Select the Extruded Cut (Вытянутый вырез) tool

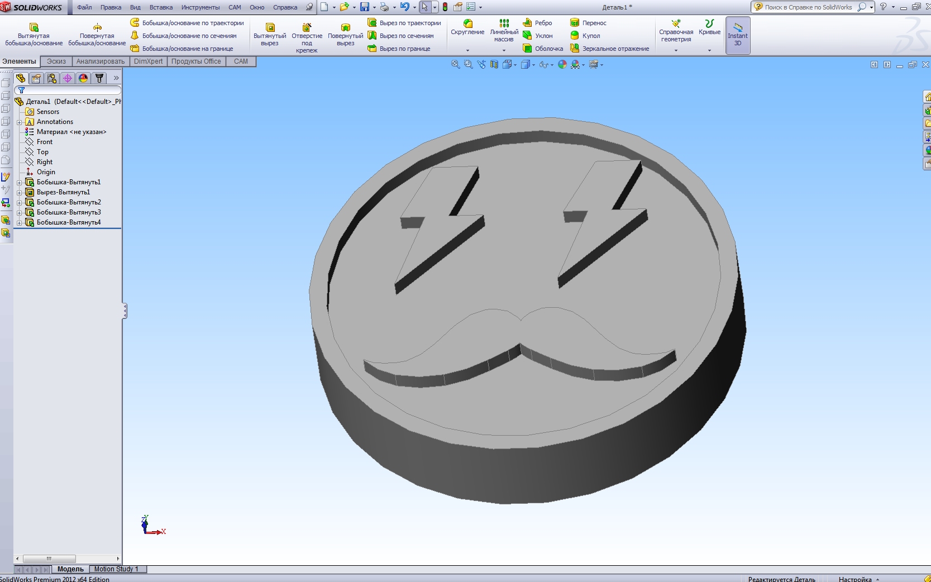coord(270,27)
